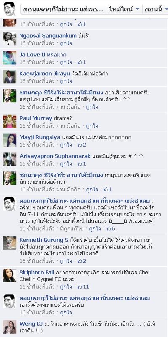Image resolution: width=168 pixels, height=337 pixels.
Task: Click the thumbs-up count on Arisayapron Suphannarak's comment
Action: 82,164
